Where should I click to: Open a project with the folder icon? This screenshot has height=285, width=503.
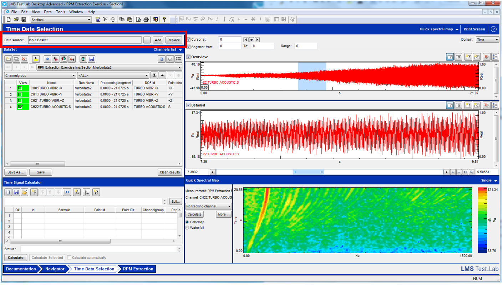pyautogui.click(x=16, y=20)
